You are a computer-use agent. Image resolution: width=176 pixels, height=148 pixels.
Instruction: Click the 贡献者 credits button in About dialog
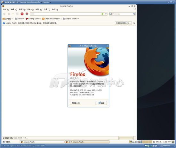point(76,103)
